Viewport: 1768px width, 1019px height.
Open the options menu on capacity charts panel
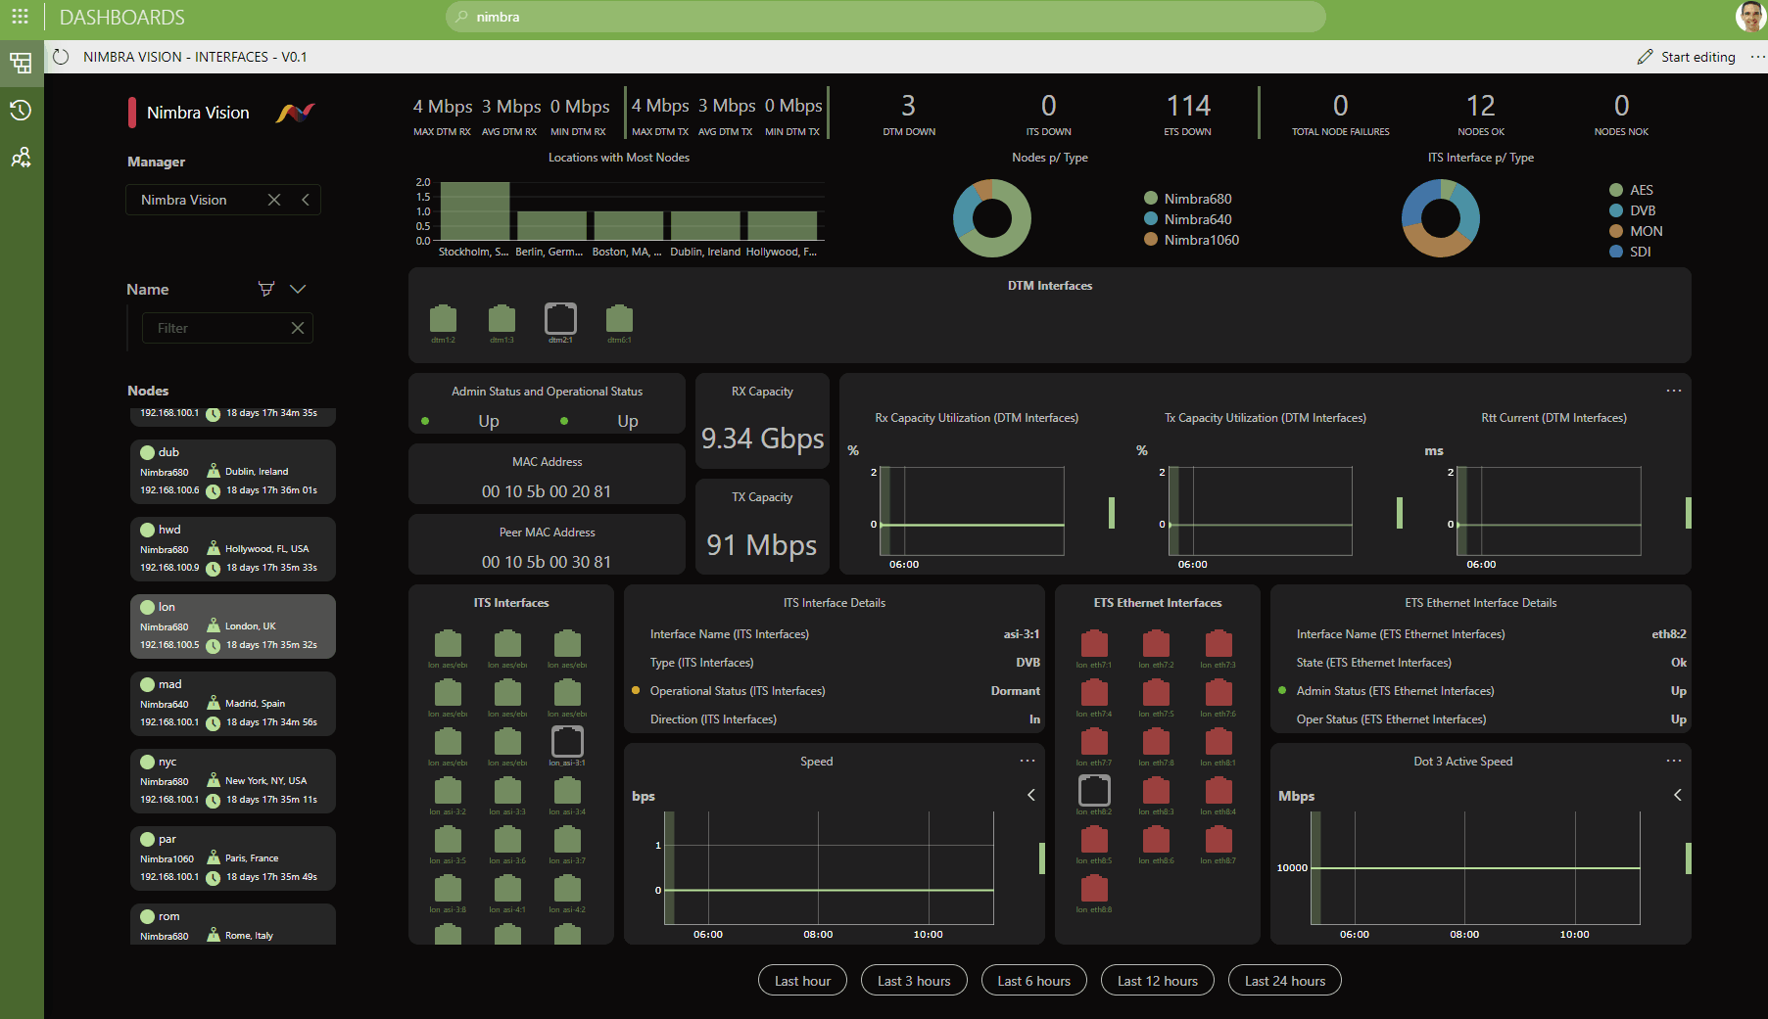coord(1674,391)
